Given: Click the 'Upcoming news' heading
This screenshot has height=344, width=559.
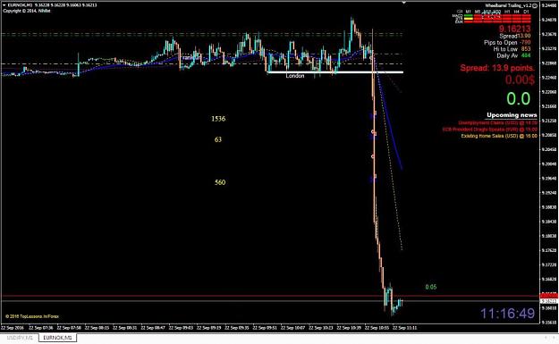Looking at the screenshot, I should coord(512,115).
